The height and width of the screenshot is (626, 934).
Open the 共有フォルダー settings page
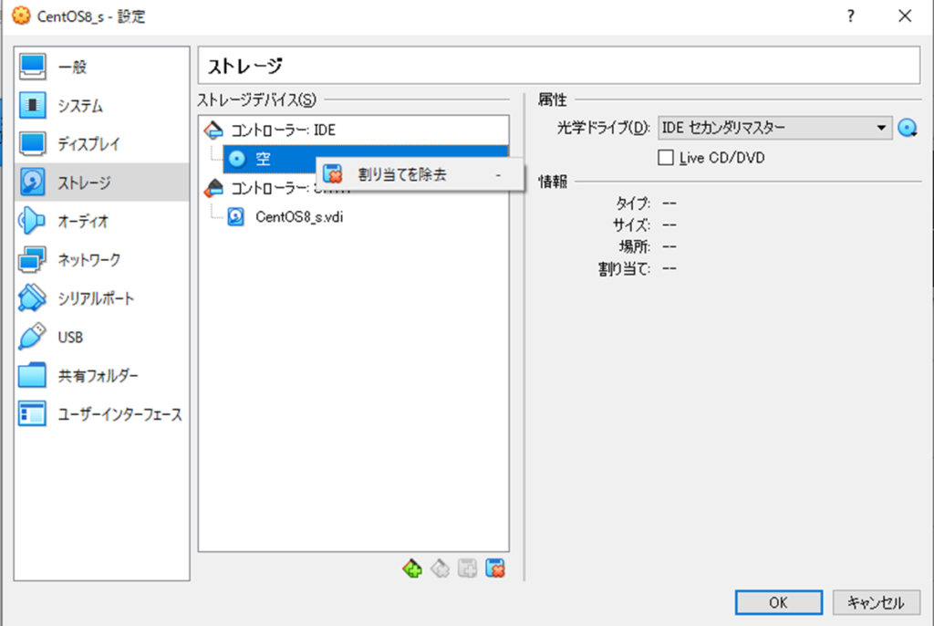[x=102, y=376]
